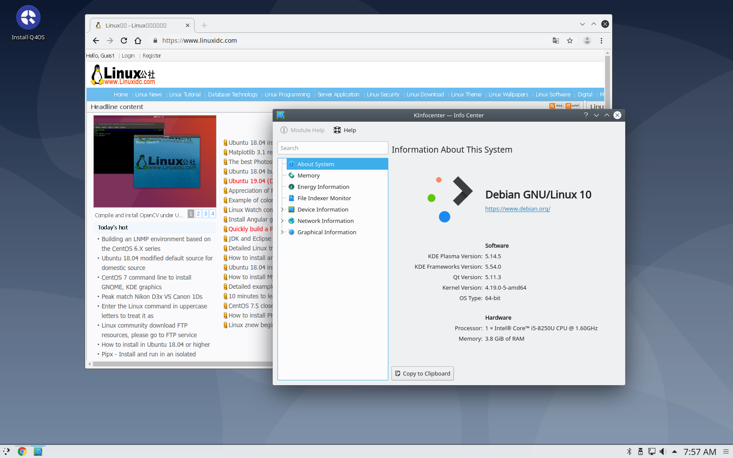The image size is (733, 458).
Task: Open Linux Security navigation item
Action: (383, 95)
